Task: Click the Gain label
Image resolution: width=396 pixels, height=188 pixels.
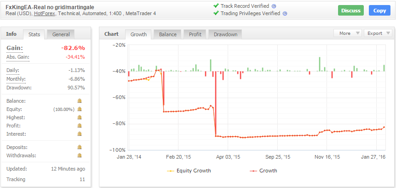Action: tap(15, 48)
